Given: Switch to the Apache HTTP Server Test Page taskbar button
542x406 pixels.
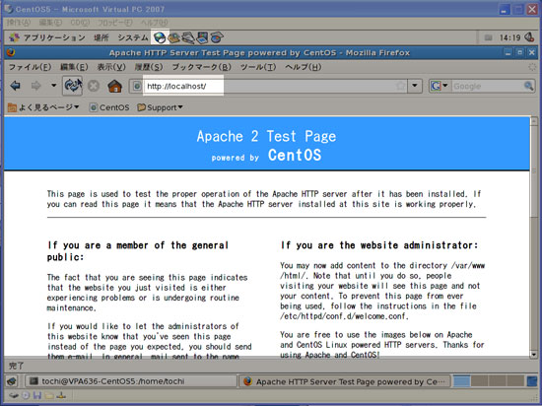Looking at the screenshot, I should [344, 381].
